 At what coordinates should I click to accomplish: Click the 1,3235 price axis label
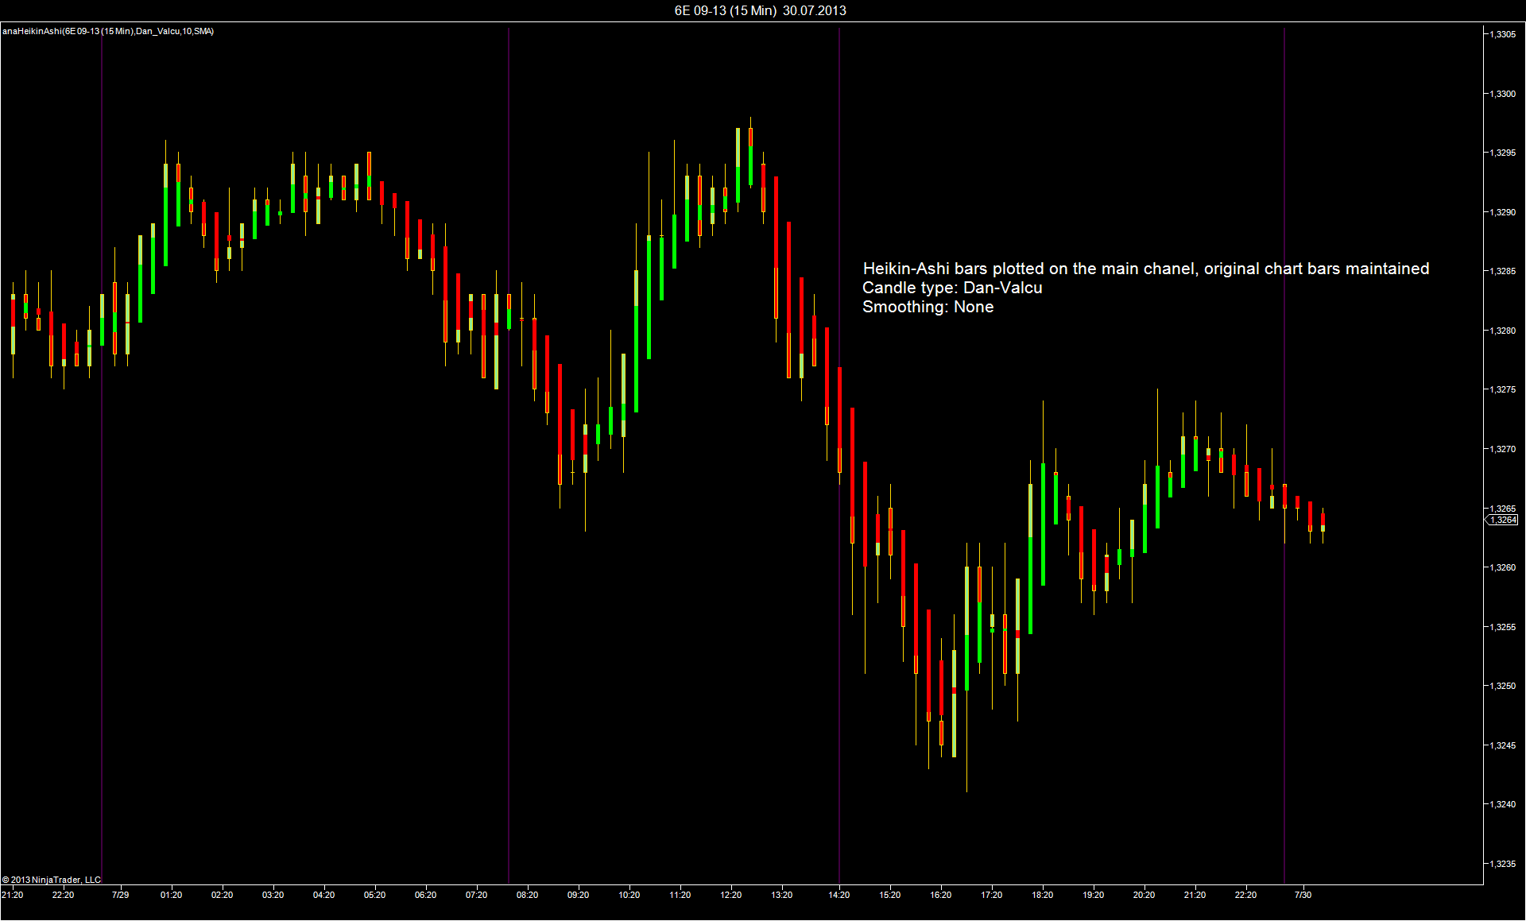click(x=1501, y=864)
